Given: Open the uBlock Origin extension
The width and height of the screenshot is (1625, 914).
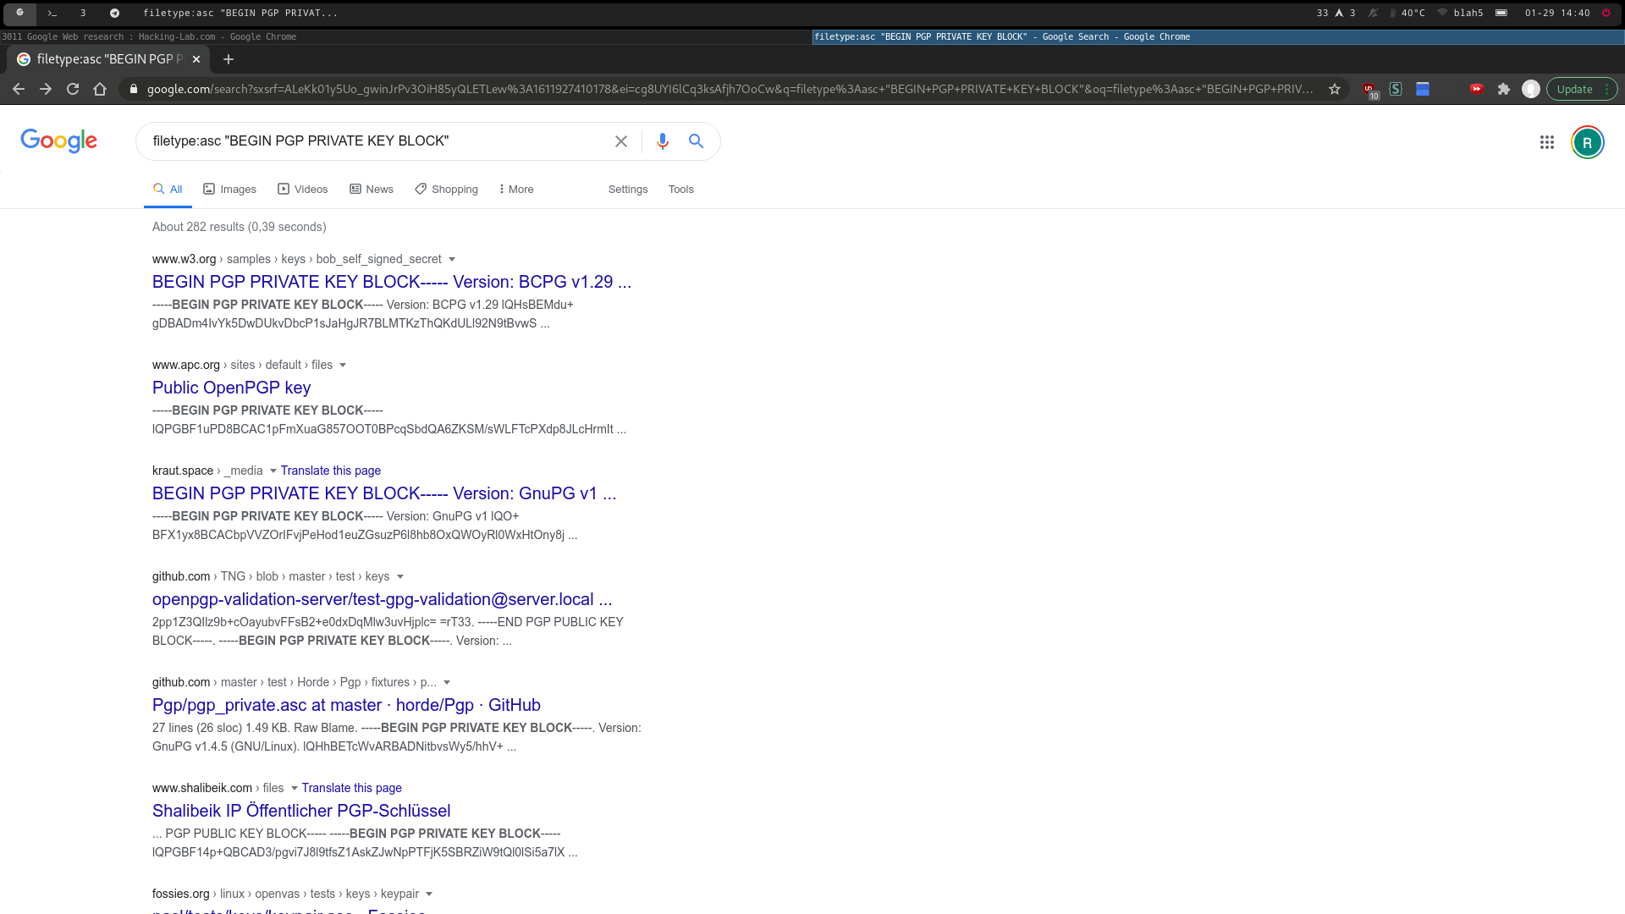Looking at the screenshot, I should click(1369, 88).
